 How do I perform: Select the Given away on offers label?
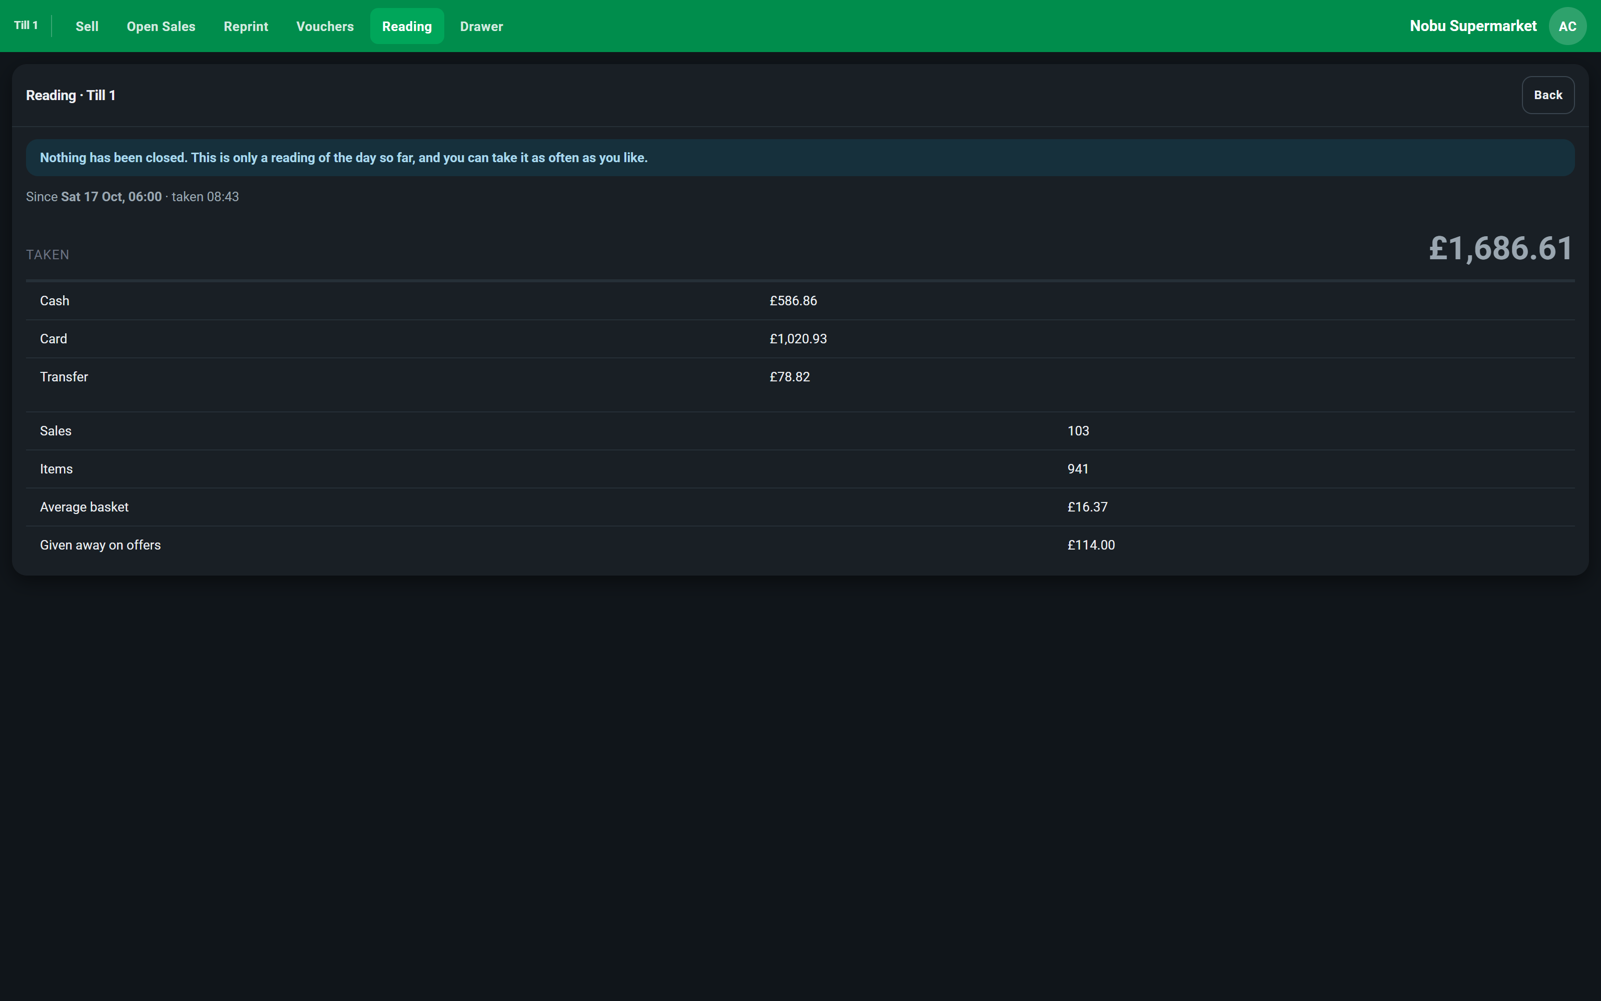100,545
